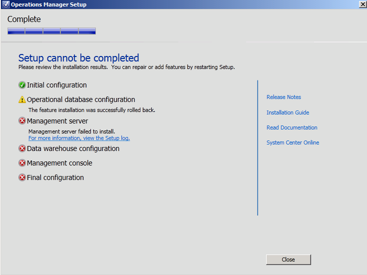Select the Management server item label
This screenshot has height=275, width=367.
click(57, 121)
